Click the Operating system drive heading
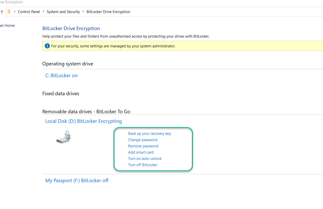The width and height of the screenshot is (323, 209). pyautogui.click(x=68, y=64)
